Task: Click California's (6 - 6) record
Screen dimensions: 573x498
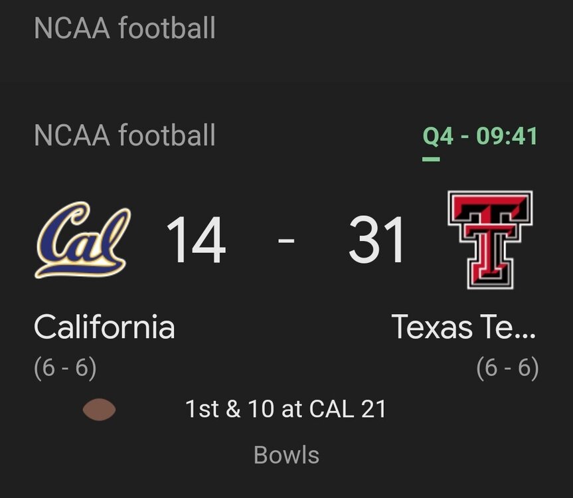Action: [65, 367]
